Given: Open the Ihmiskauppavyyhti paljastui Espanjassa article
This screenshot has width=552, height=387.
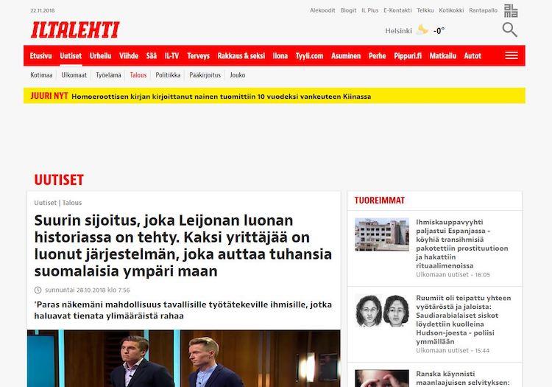Looking at the screenshot, I should [x=462, y=243].
